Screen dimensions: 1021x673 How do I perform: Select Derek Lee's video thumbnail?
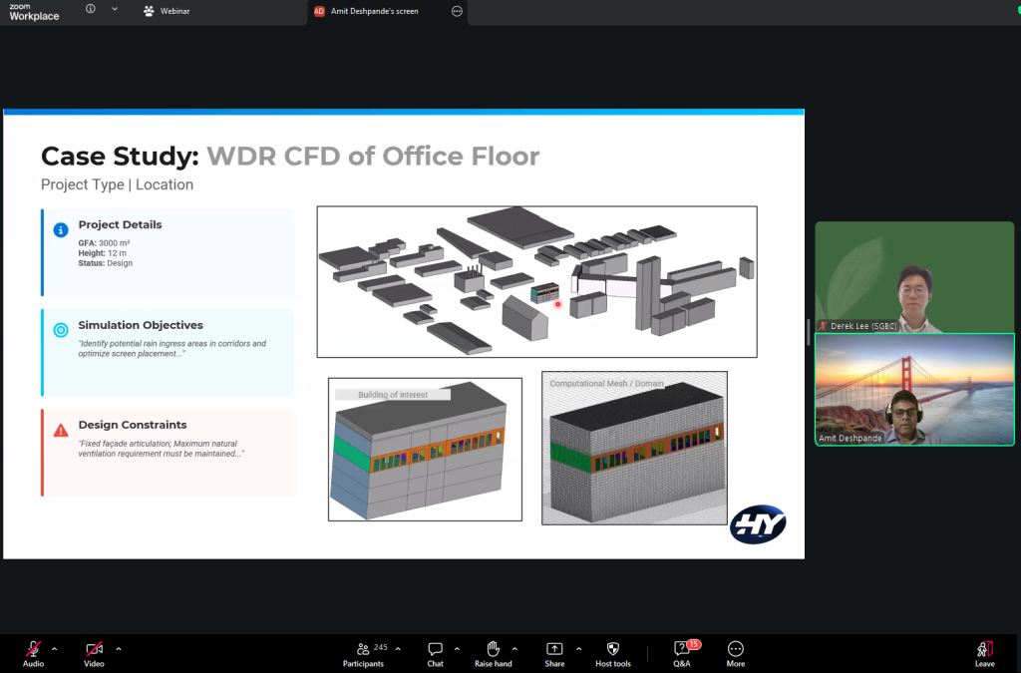(914, 276)
